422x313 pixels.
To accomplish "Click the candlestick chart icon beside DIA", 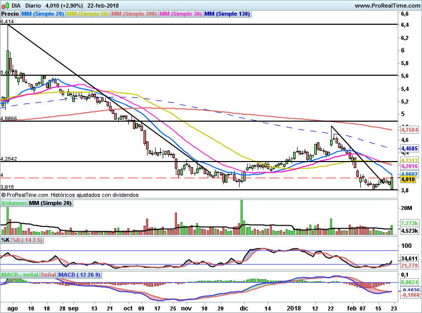I will click(x=6, y=5).
